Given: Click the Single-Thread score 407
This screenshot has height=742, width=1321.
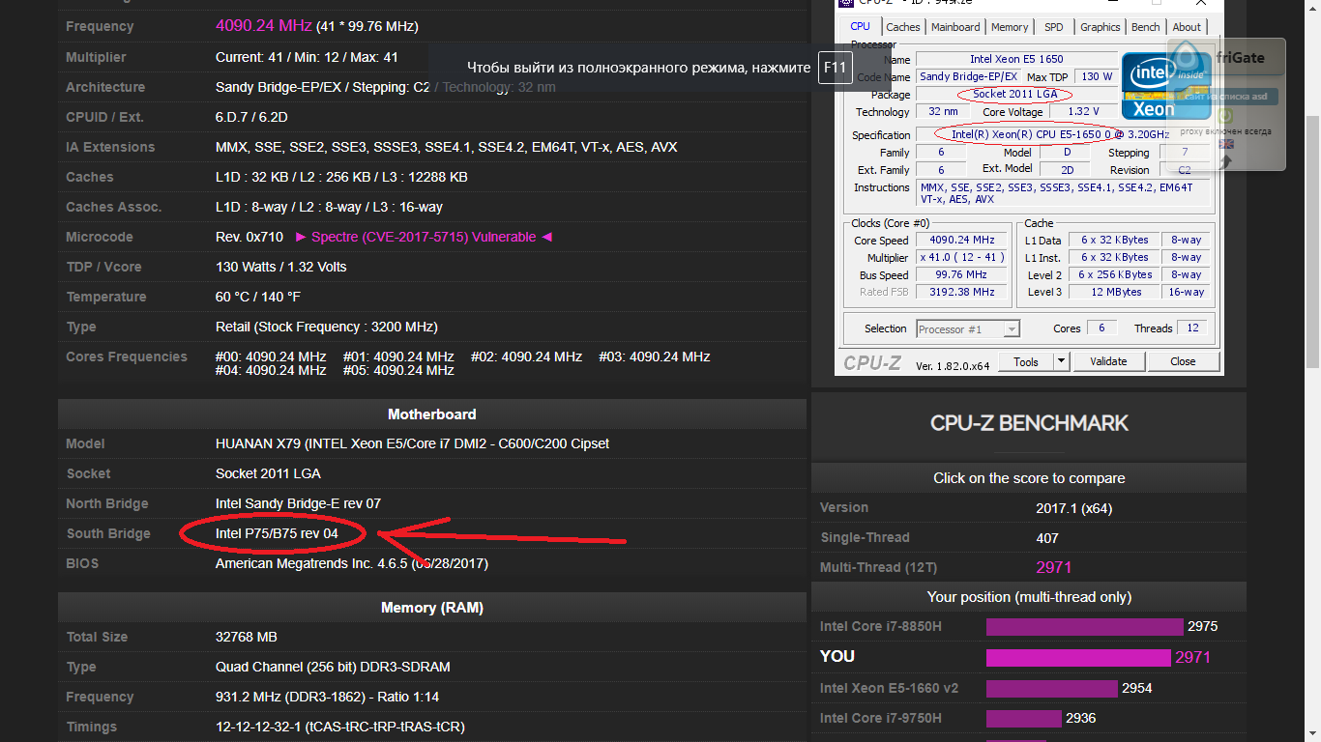Looking at the screenshot, I should [1047, 537].
